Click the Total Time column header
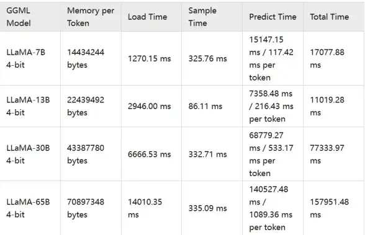365x235 pixels. pyautogui.click(x=333, y=17)
